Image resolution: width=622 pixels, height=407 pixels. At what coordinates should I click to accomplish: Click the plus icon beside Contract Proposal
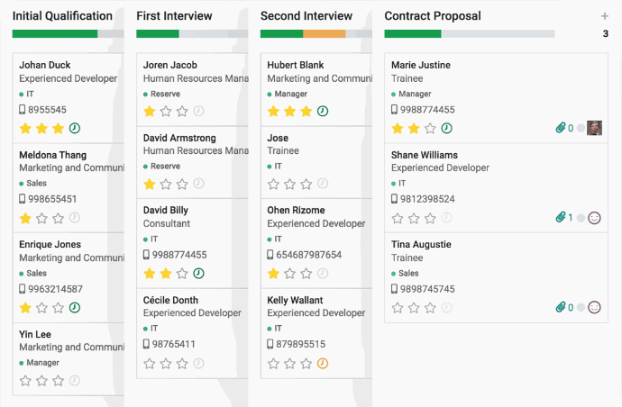(x=604, y=16)
